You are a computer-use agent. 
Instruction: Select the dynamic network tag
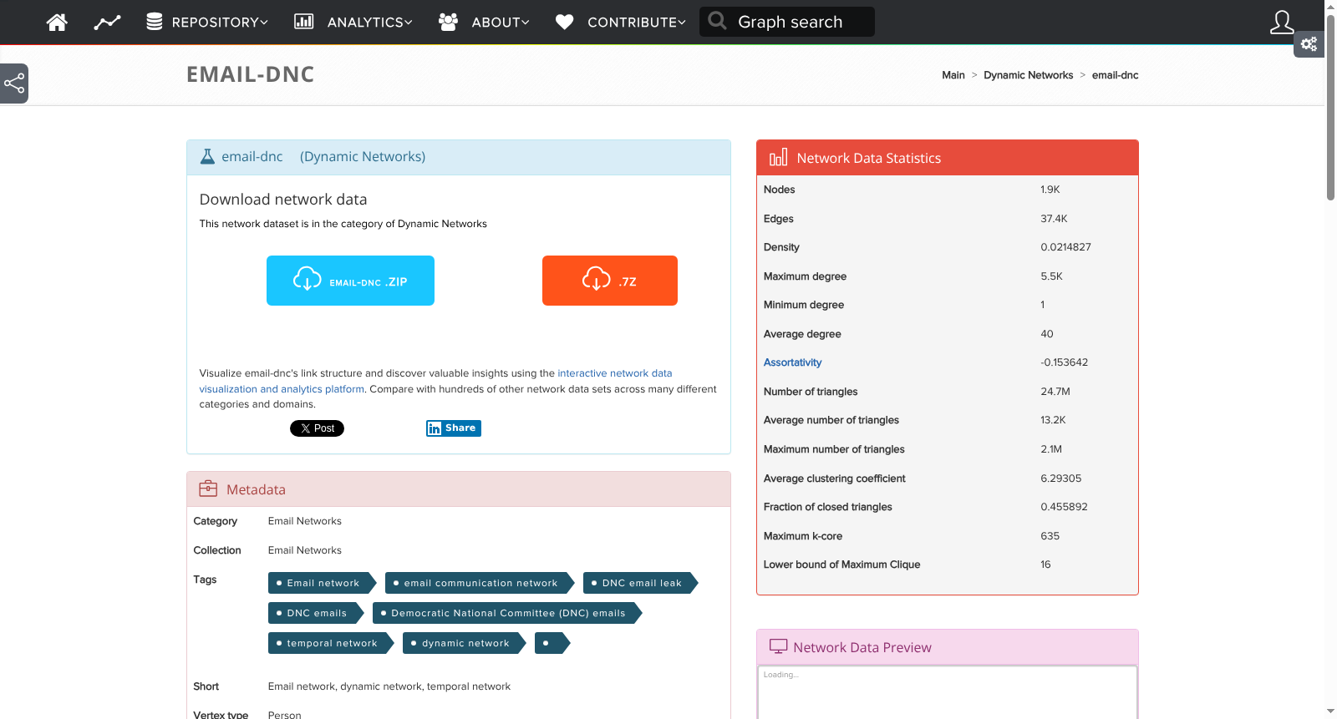click(x=465, y=643)
